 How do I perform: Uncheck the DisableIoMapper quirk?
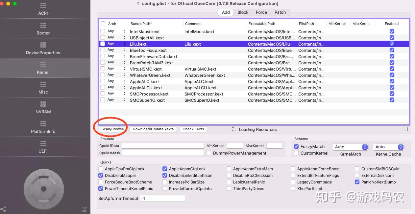(101, 175)
